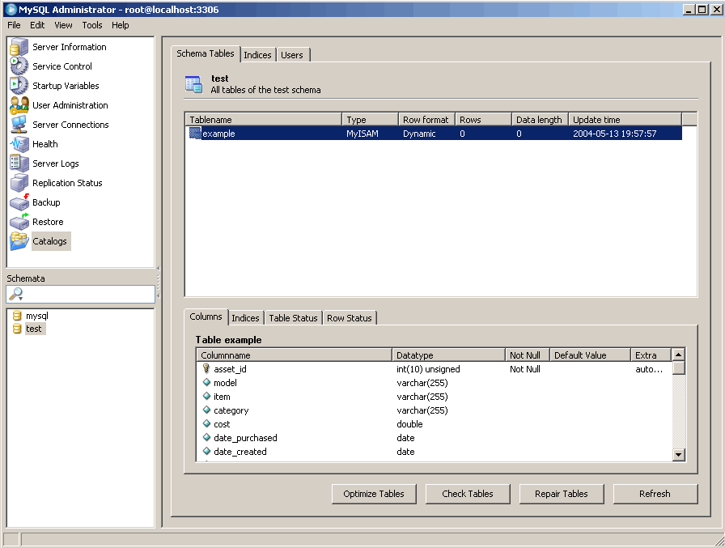
Task: Sort by the Tablename column header
Action: 264,119
